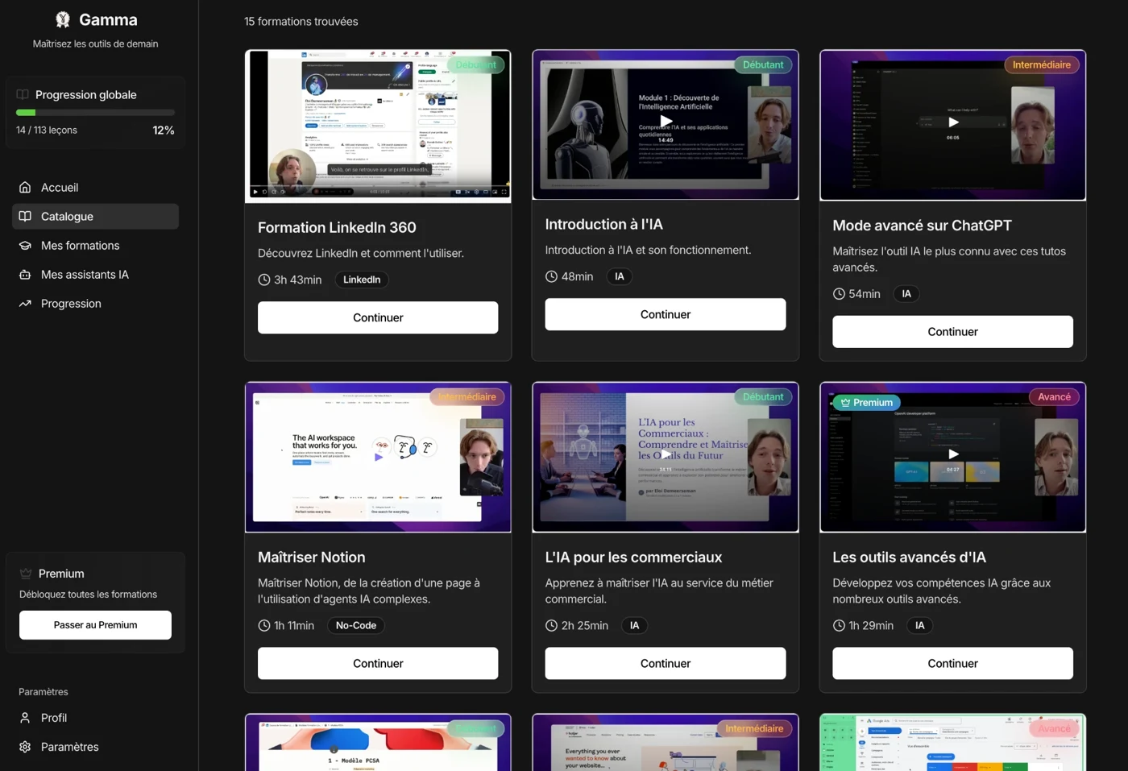Open L'IA pour les commerciaux thumbnail
Viewport: 1128px width, 771px height.
666,457
